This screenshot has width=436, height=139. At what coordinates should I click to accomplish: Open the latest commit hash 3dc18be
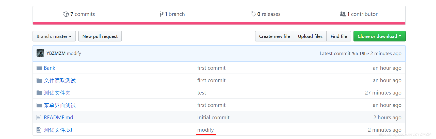click(x=360, y=54)
